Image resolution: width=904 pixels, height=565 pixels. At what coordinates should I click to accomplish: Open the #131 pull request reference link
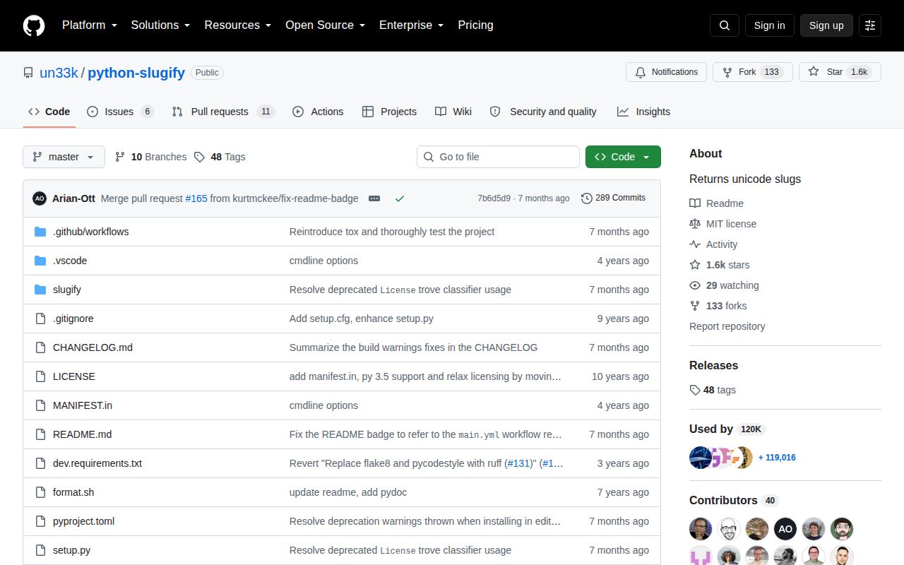[x=518, y=463]
